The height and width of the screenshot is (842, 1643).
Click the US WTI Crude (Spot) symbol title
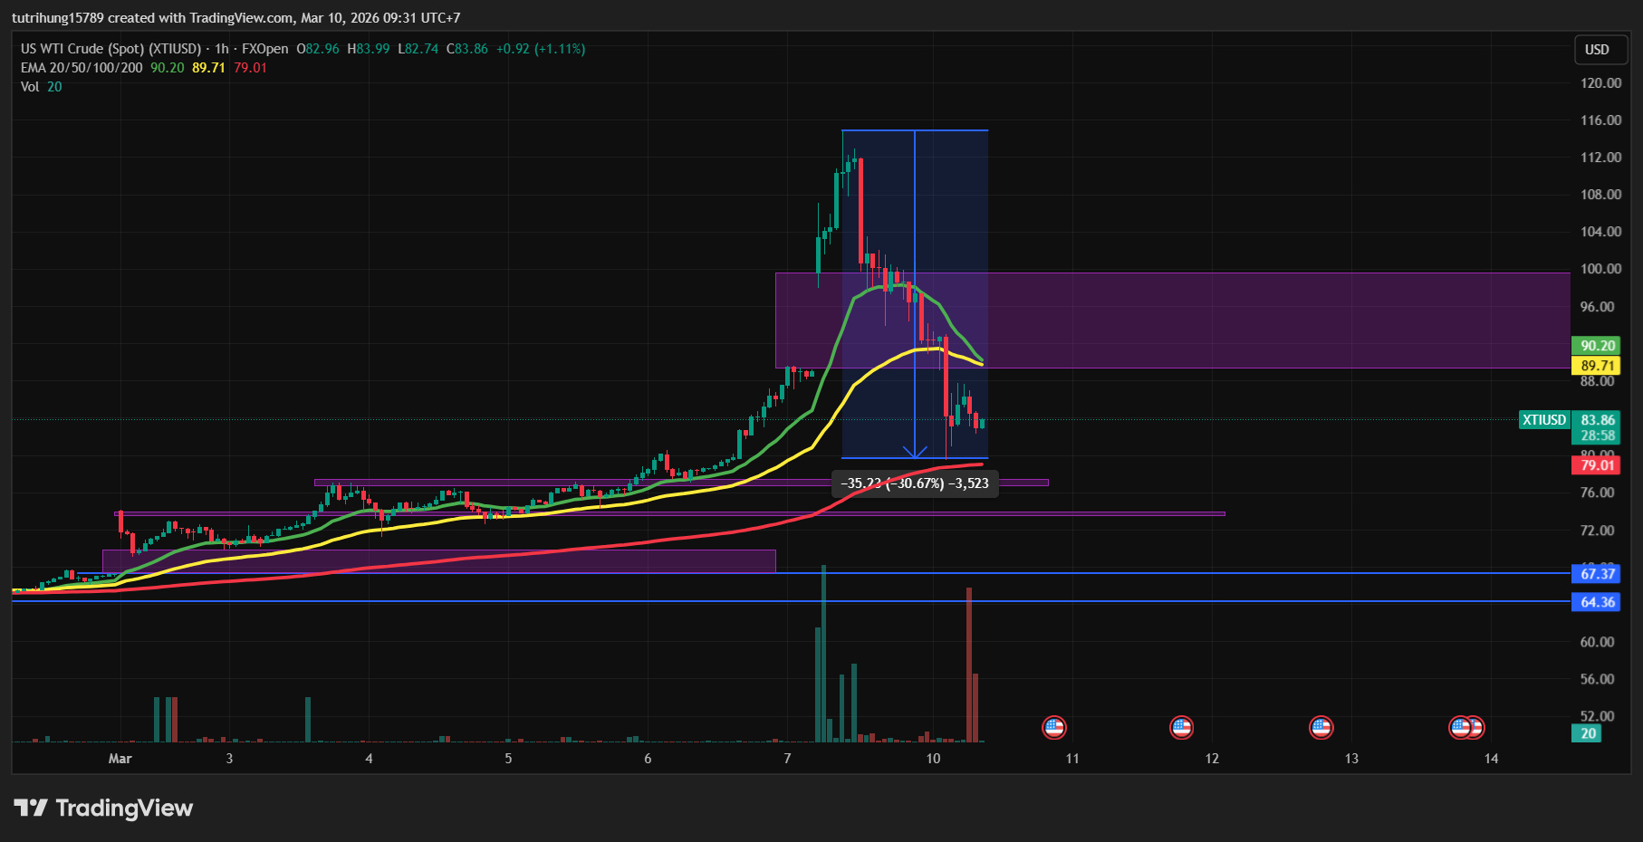click(x=110, y=49)
